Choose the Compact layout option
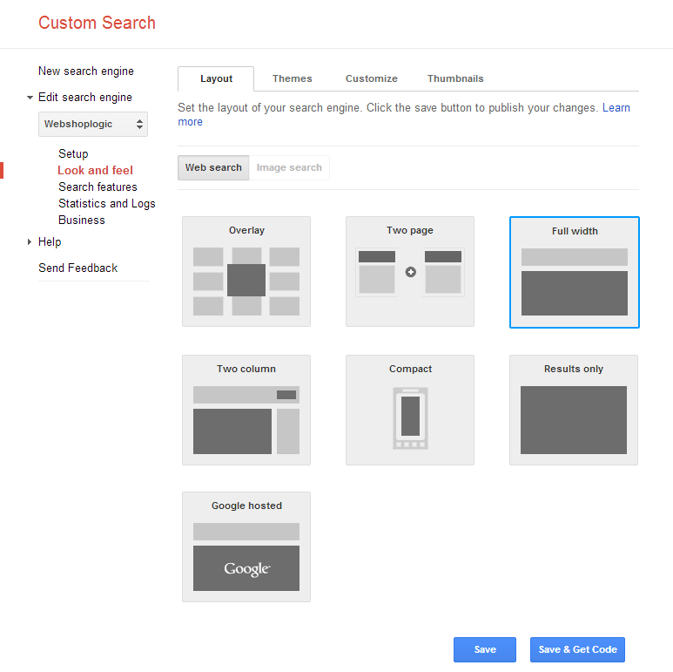The height and width of the screenshot is (672, 673). tap(410, 410)
